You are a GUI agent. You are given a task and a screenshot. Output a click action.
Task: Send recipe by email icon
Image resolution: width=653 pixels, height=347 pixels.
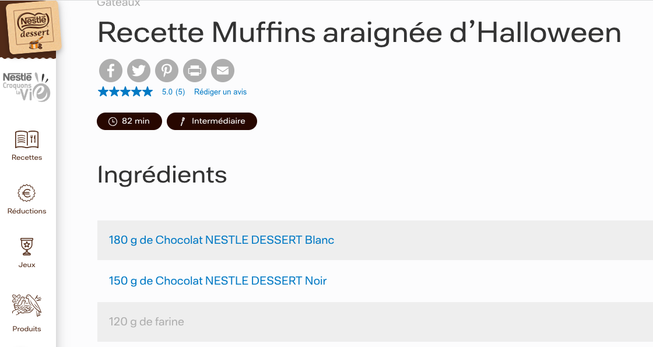[223, 71]
